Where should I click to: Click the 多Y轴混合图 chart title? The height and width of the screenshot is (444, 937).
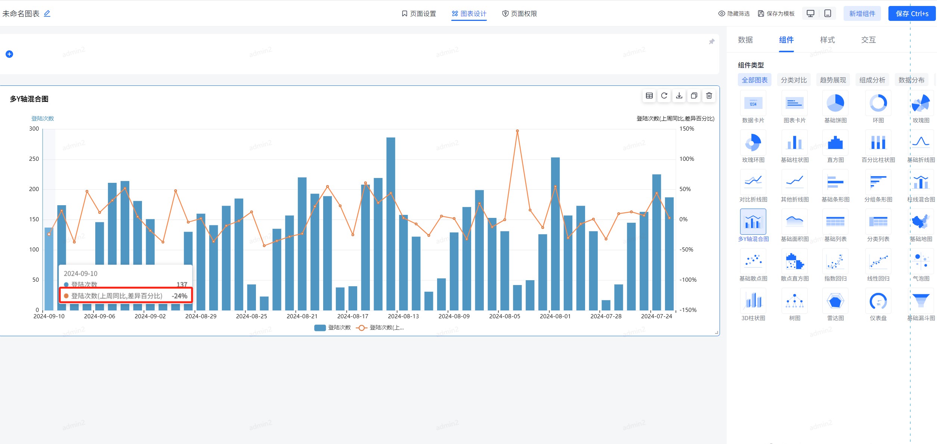coord(29,99)
